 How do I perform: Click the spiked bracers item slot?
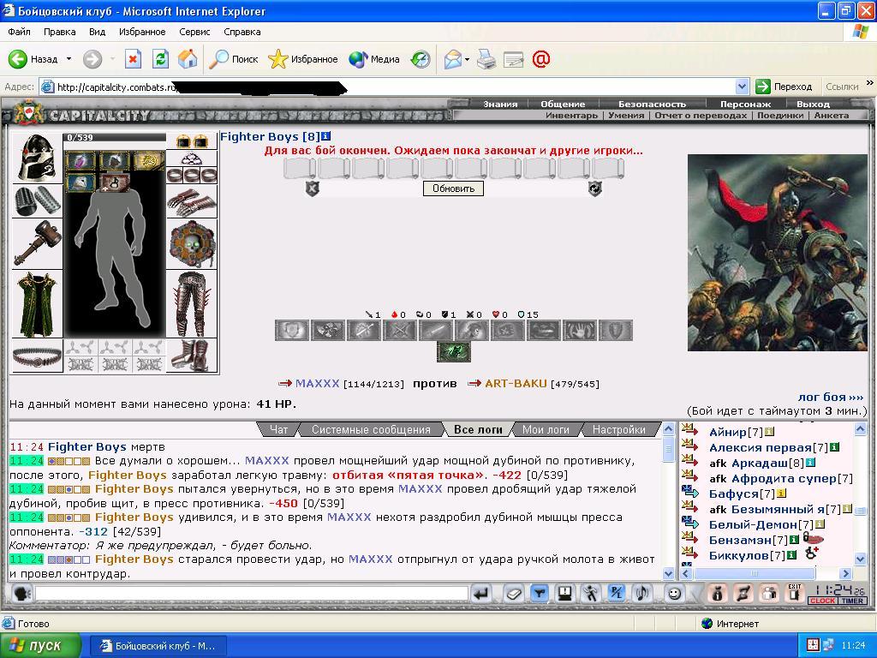[x=37, y=200]
